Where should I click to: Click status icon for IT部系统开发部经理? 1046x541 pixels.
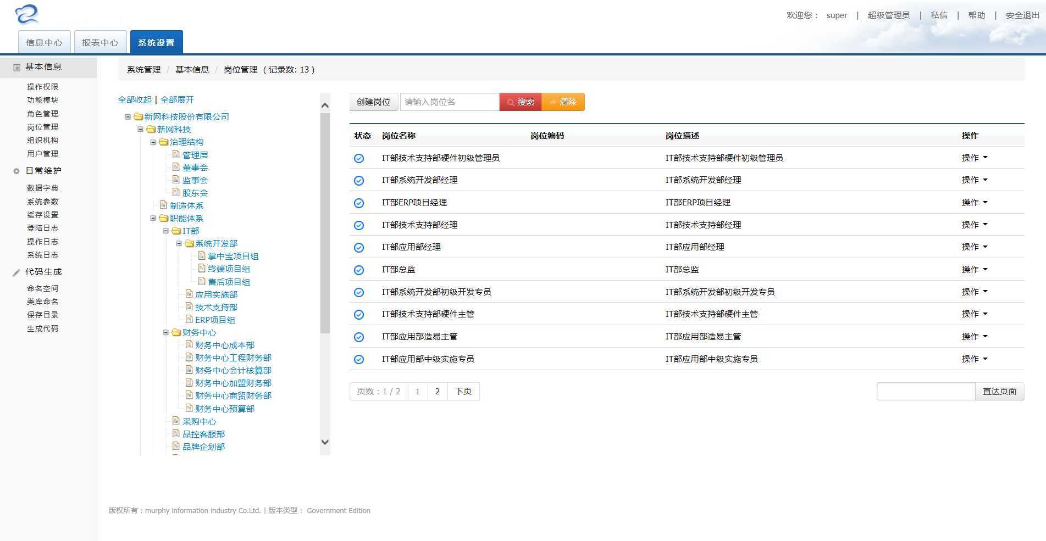(359, 181)
